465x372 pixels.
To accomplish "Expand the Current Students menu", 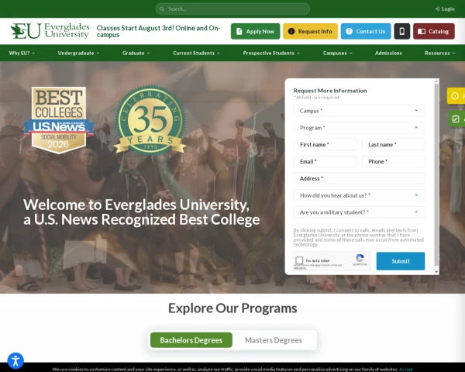I will [x=197, y=53].
